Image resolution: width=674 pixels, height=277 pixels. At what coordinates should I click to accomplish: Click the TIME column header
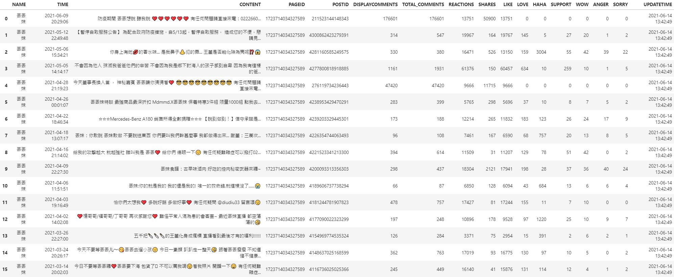[x=63, y=4]
